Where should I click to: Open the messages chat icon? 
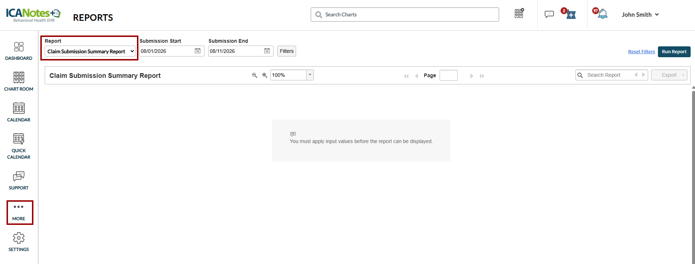point(549,14)
